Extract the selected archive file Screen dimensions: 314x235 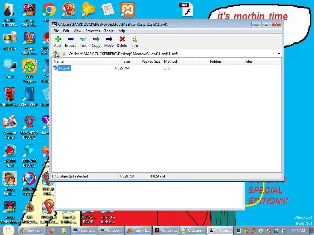(x=70, y=42)
